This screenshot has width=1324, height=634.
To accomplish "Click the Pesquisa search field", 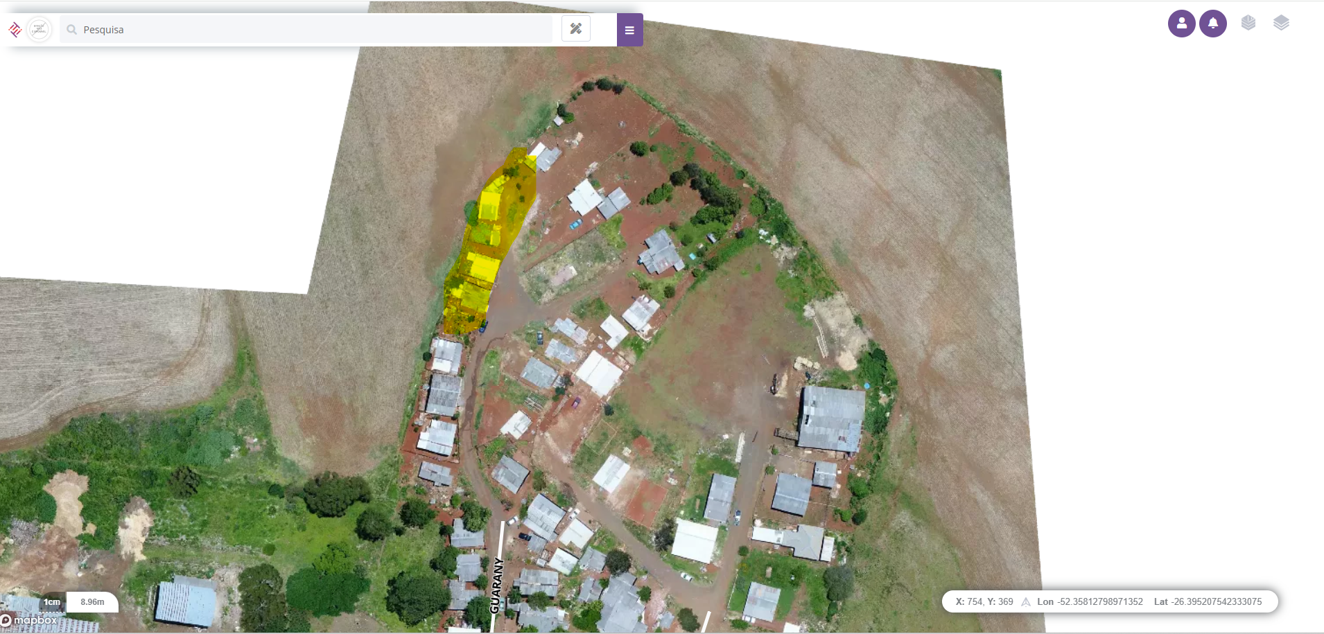I will [x=306, y=30].
